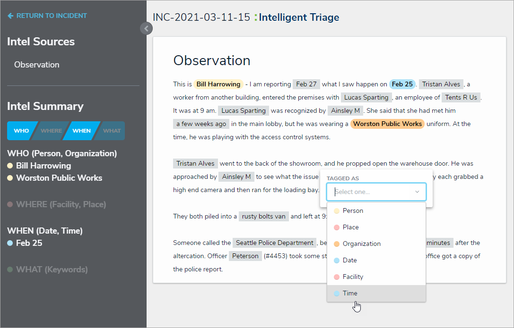Click the rusty bolts van entity
The image size is (514, 328).
[x=263, y=216]
